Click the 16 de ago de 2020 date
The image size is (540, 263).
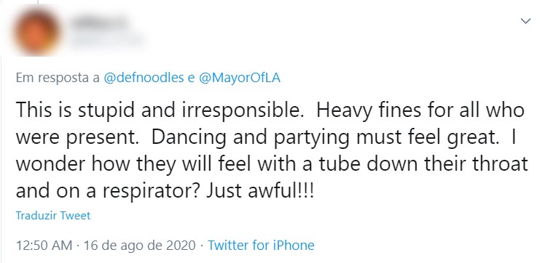pyautogui.click(x=139, y=246)
